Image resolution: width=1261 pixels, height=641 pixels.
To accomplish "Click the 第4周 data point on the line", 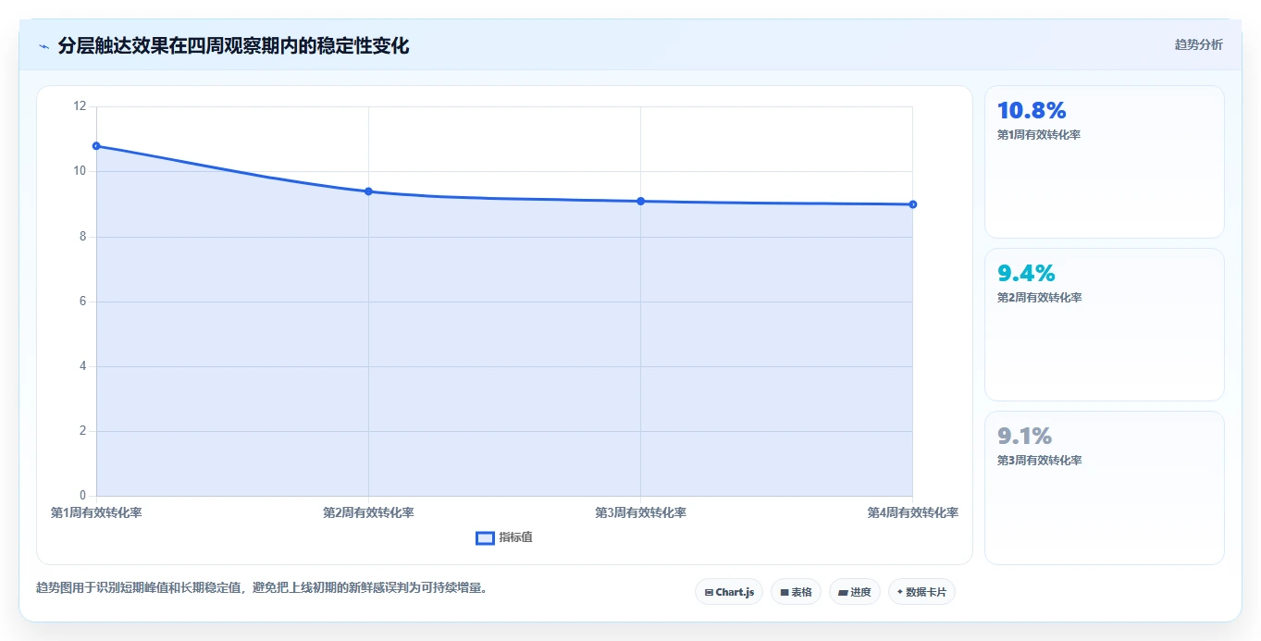I will (912, 204).
